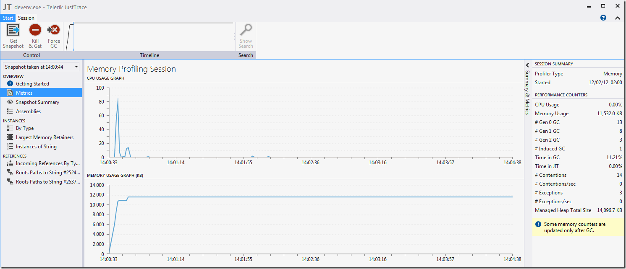Click the Profiler Type Memory entry
626x269 pixels.
coord(578,74)
